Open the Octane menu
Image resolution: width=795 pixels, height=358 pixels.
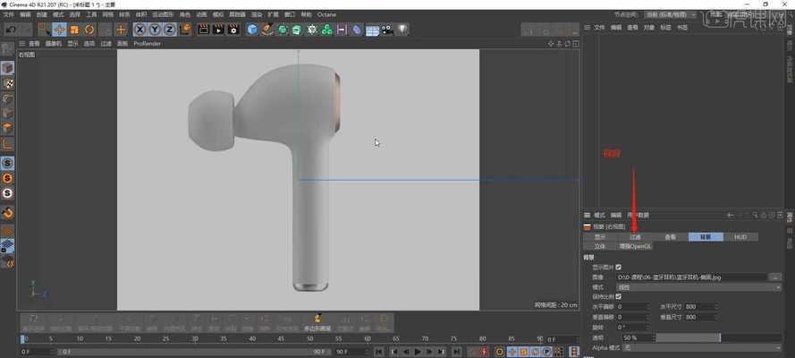[x=326, y=14]
